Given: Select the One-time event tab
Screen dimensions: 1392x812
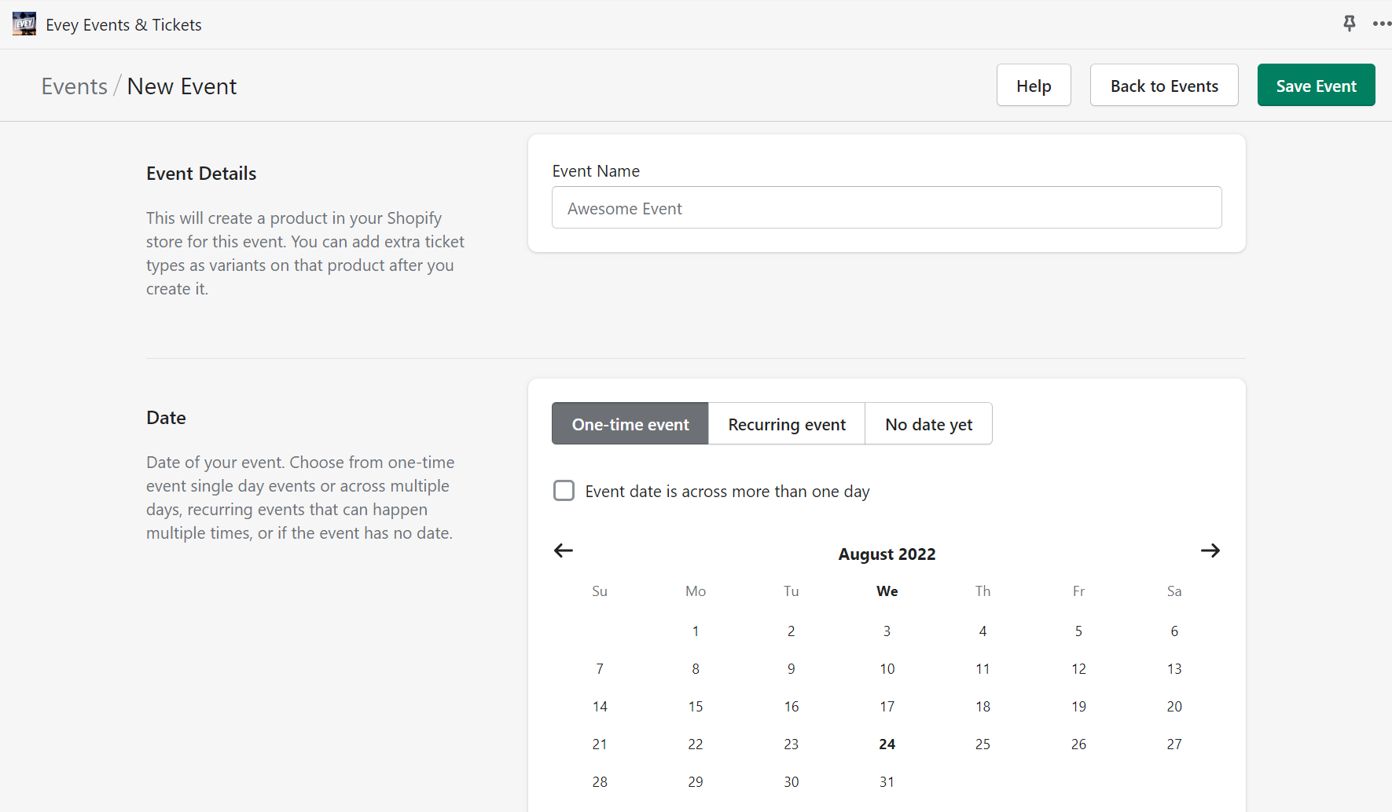Looking at the screenshot, I should pos(630,424).
